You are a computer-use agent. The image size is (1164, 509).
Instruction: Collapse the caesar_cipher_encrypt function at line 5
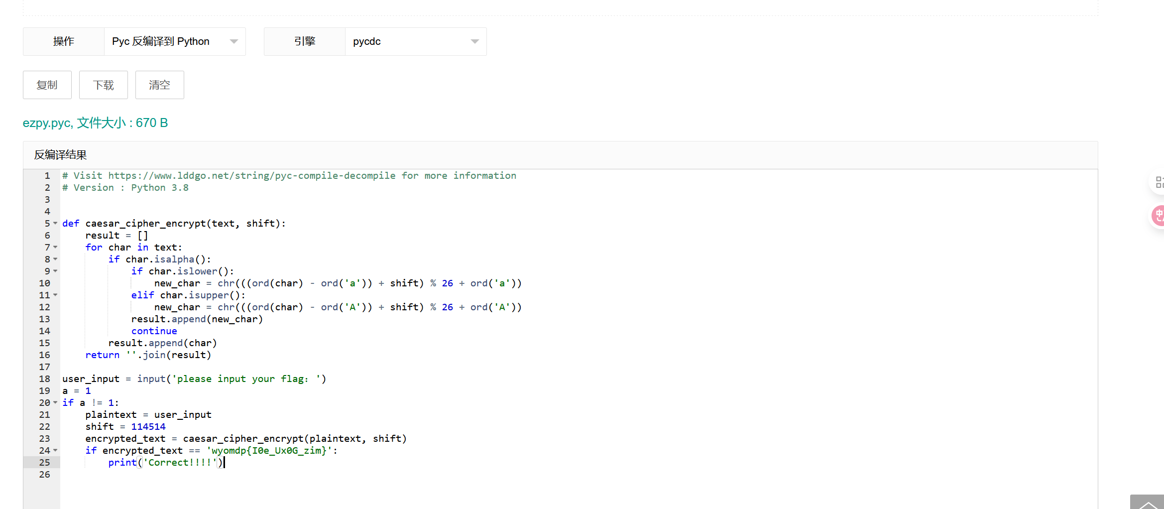tap(55, 224)
